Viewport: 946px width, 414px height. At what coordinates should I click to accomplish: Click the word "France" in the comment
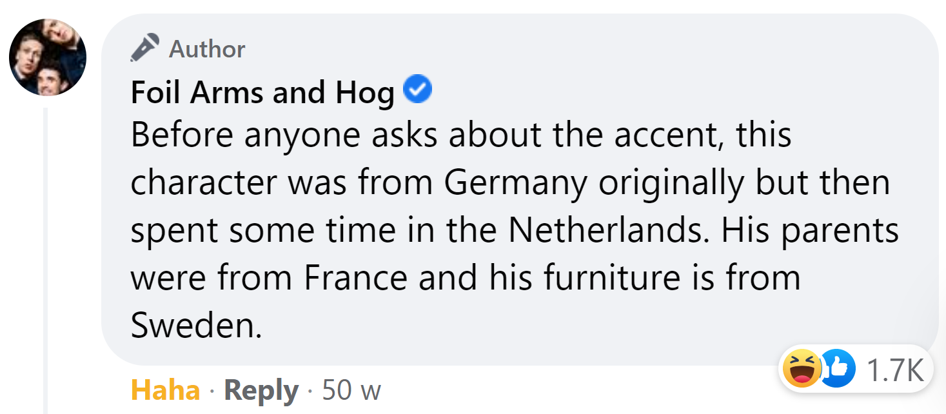pos(355,279)
